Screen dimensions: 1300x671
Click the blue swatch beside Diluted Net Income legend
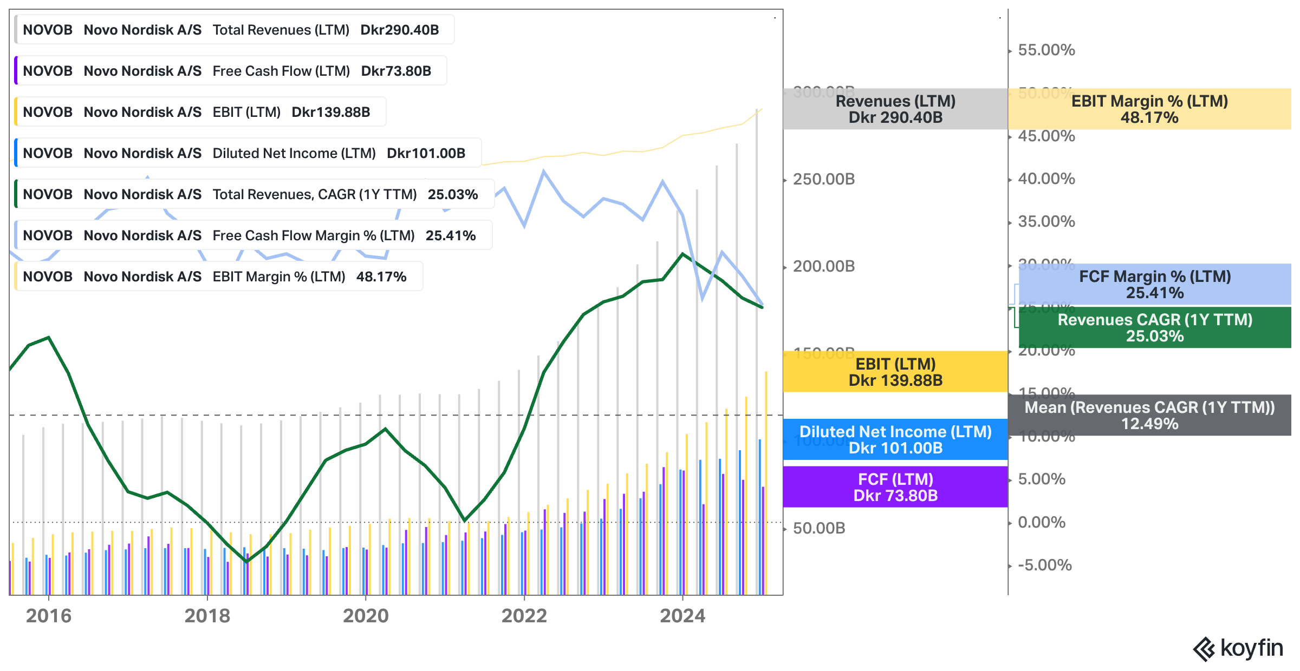click(16, 153)
